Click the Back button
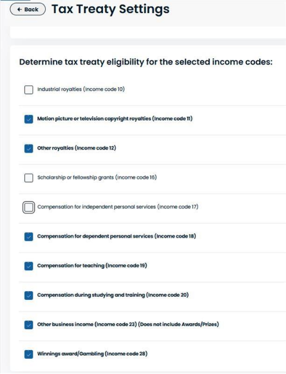 pyautogui.click(x=28, y=9)
